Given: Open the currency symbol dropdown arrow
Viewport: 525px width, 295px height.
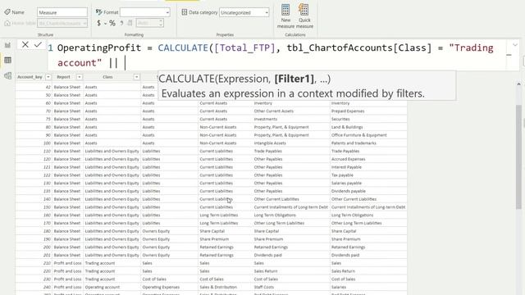Looking at the screenshot, I should tap(105, 24).
